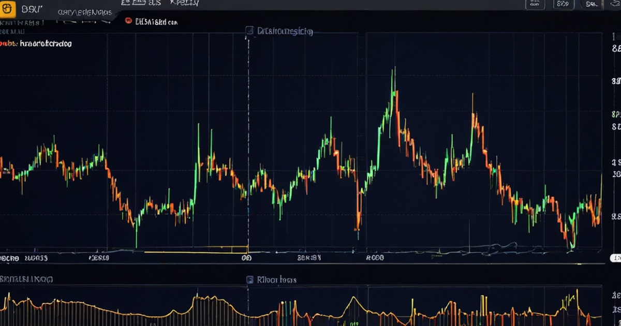Toggle the square box beside the main chart title
Image resolution: width=621 pixels, height=326 pixels.
[x=249, y=31]
